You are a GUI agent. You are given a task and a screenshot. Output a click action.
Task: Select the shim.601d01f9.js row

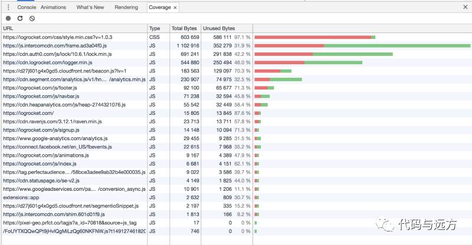(x=237, y=214)
